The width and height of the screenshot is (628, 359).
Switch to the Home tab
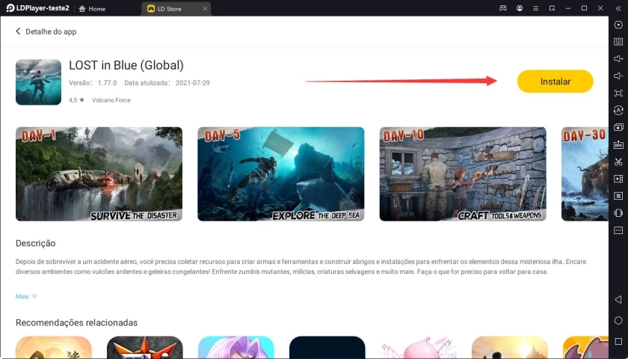[92, 8]
